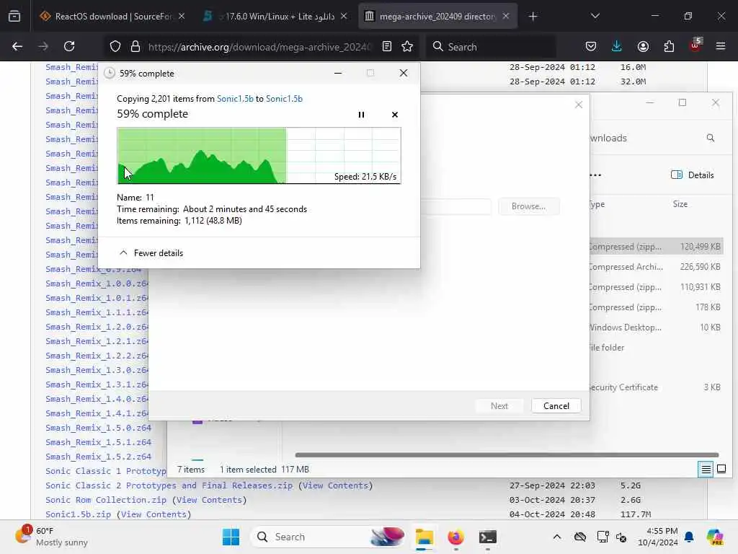View Contents of Sonic1.5b.zip
This screenshot has width=738, height=554.
(154, 514)
